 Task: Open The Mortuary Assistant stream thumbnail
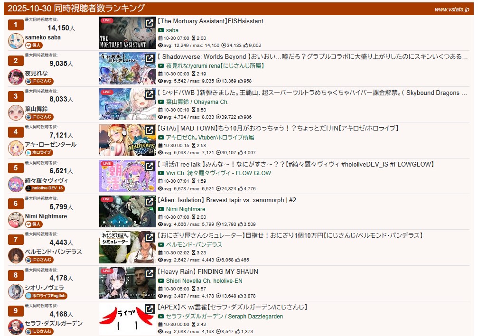pyautogui.click(x=127, y=33)
